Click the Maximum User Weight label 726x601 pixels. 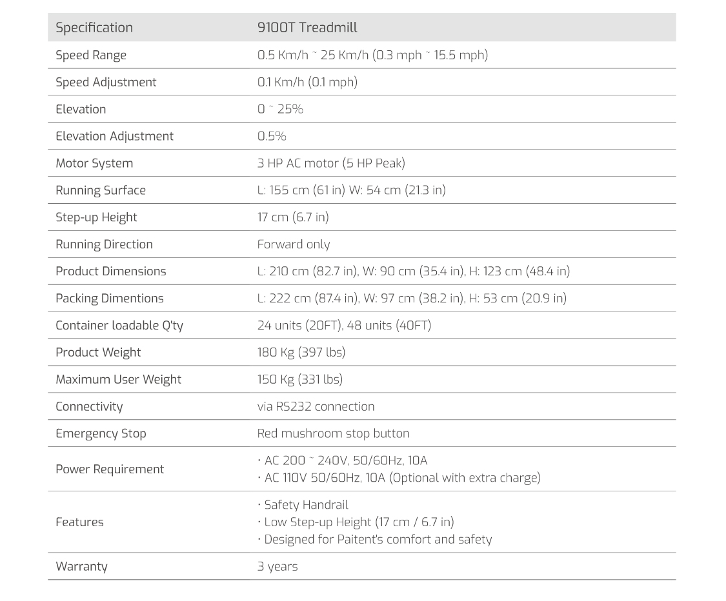[118, 379]
